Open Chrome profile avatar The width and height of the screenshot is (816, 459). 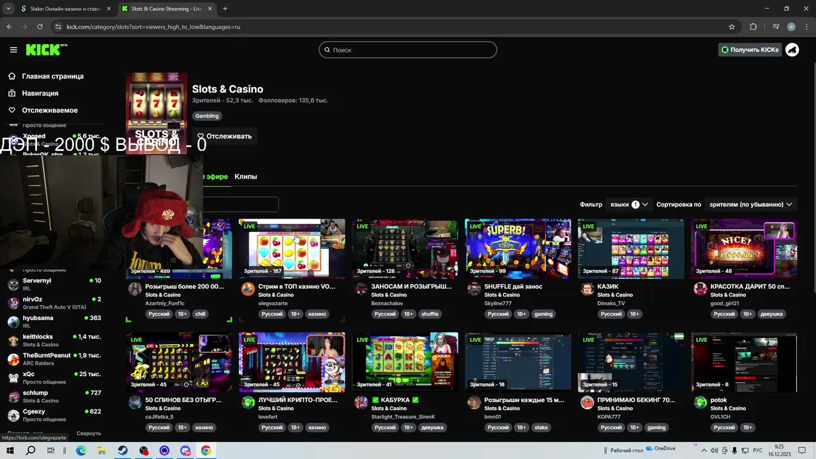[791, 27]
